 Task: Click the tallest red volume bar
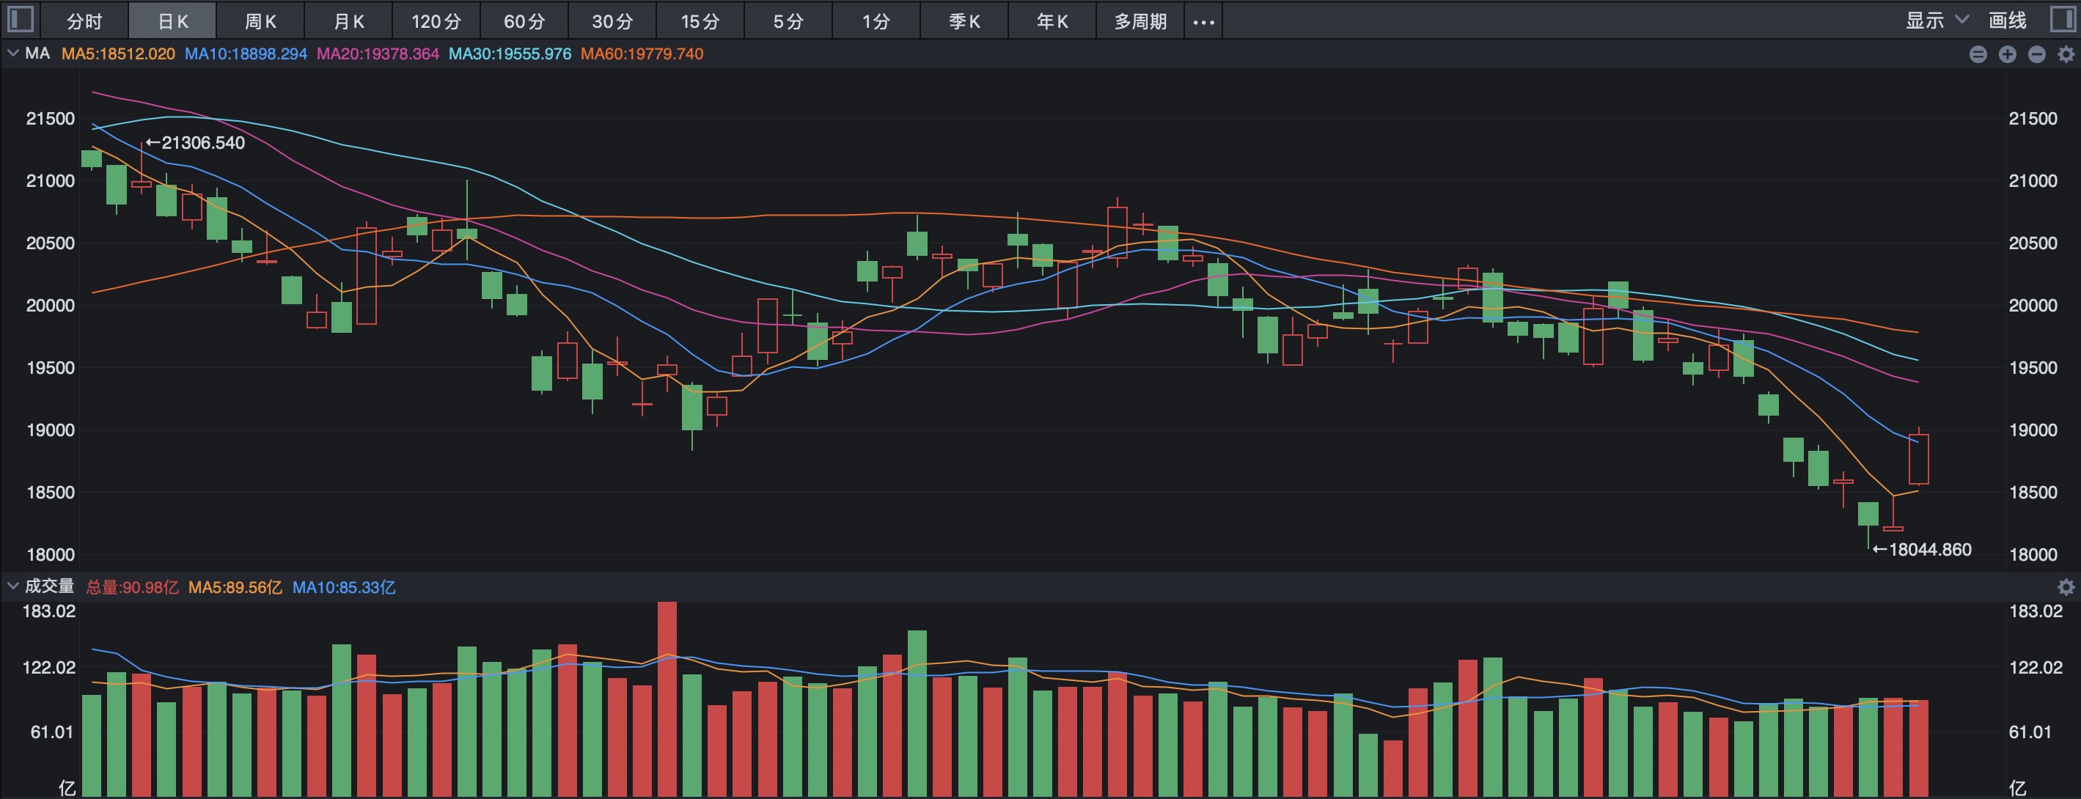click(x=667, y=699)
